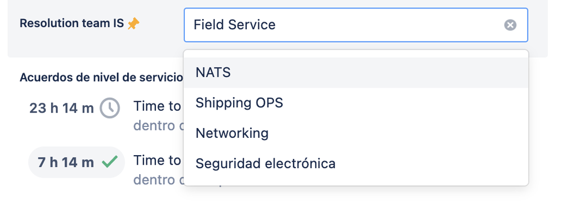Pick Networking in the team dropdown
562x204 pixels.
tap(355, 133)
